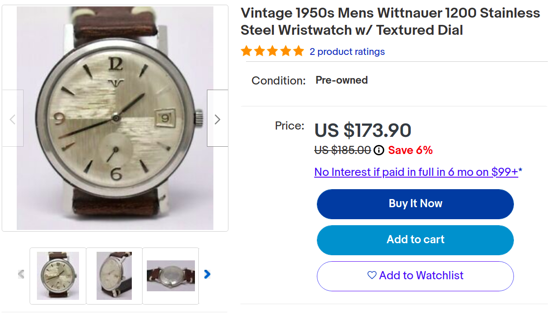Click the US $173.90 price
Image resolution: width=559 pixels, height=314 pixels.
(x=363, y=130)
